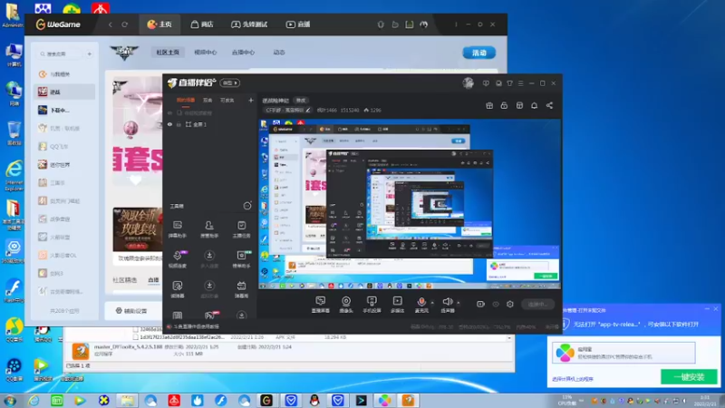
Task: Open WeGame pioneer test tab
Action: click(250, 24)
